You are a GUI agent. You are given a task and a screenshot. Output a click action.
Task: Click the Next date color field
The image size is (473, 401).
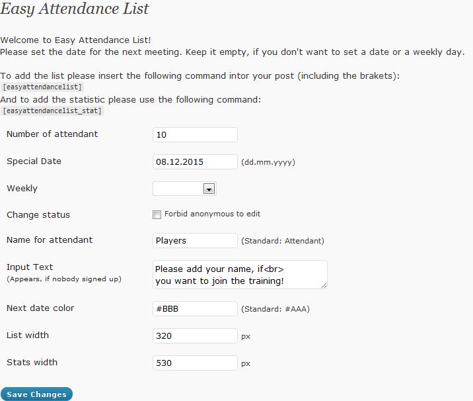pos(195,308)
